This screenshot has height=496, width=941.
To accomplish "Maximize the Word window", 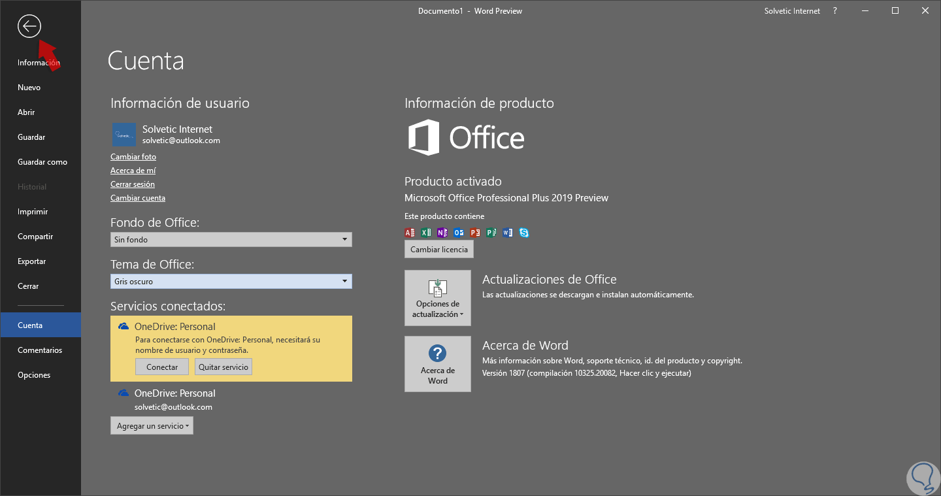I will pyautogui.click(x=895, y=11).
